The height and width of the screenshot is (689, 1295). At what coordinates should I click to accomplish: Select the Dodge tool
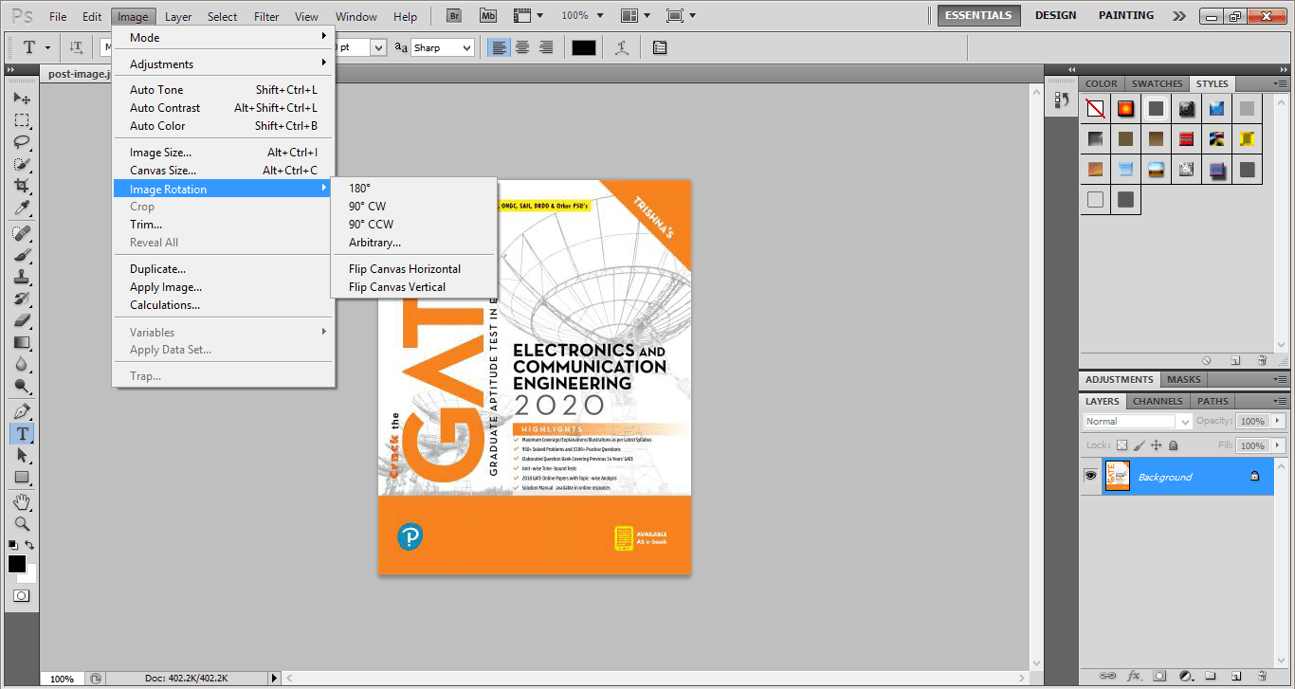click(x=21, y=386)
